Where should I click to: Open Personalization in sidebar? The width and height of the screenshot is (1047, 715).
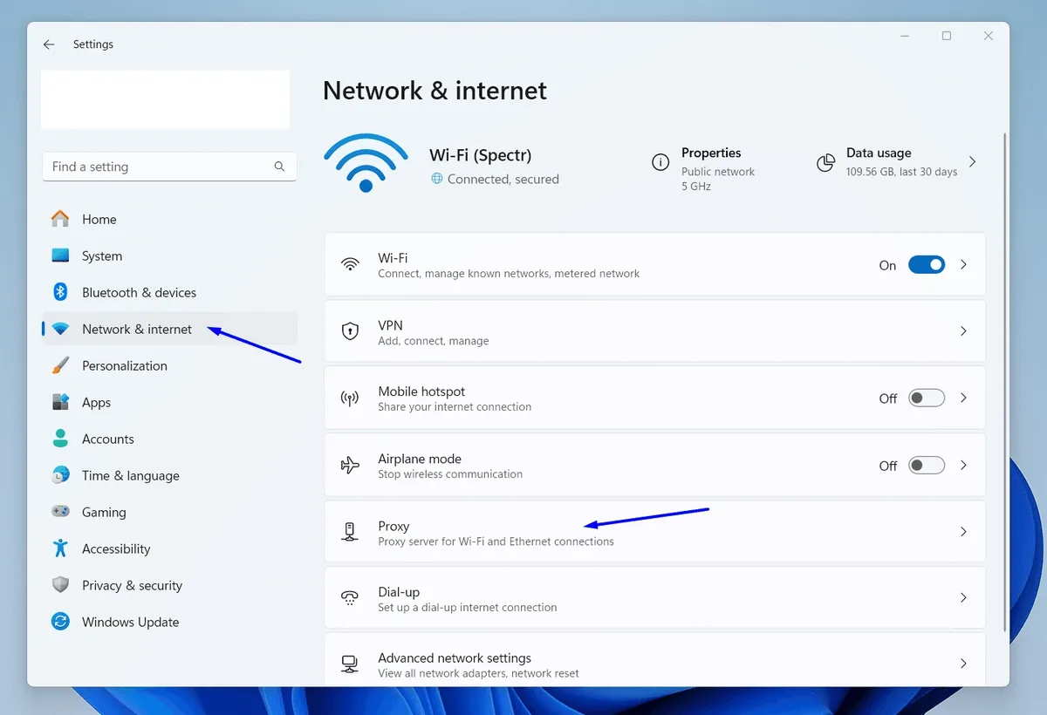169,365
